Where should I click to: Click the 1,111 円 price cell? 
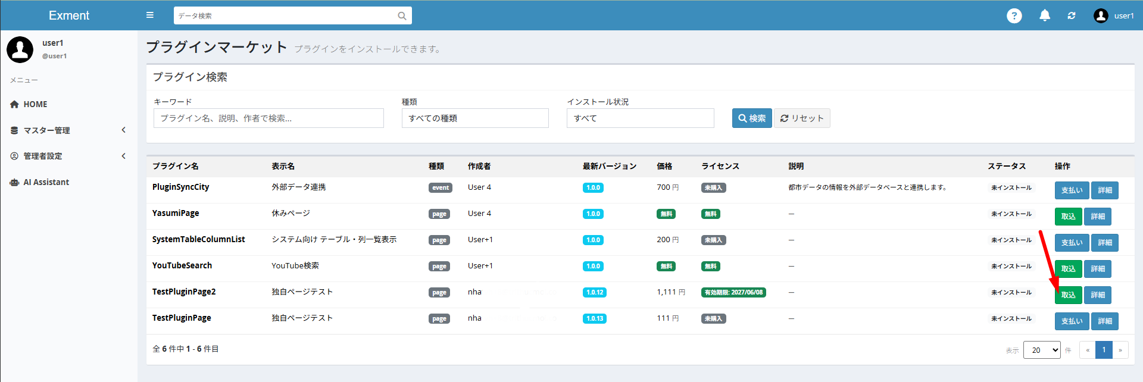coord(671,292)
